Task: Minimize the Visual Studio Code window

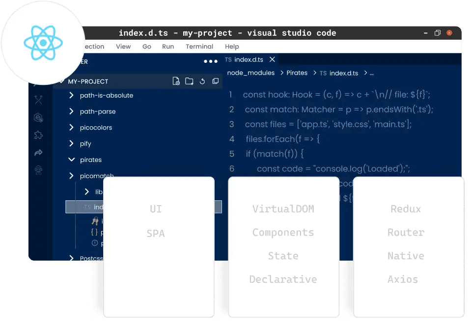Action: (426, 33)
